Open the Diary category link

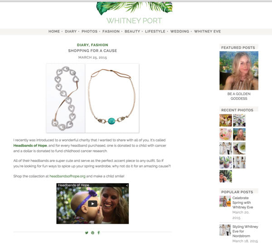click(83, 45)
